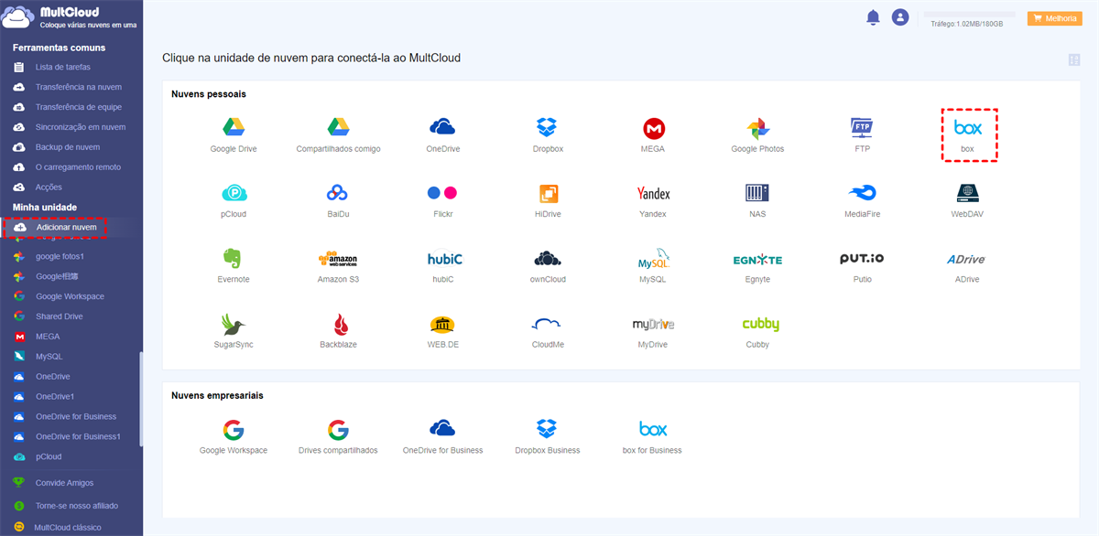
Task: Click the sidebar drive list scrollbar
Action: (x=140, y=398)
